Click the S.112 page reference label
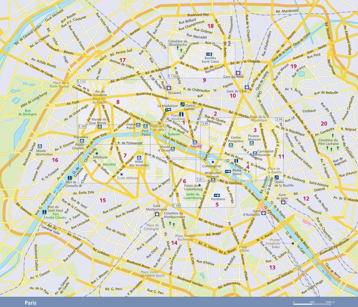 coord(82,81)
